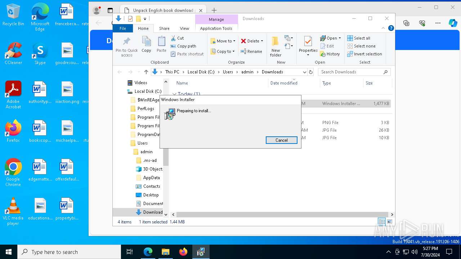
Task: Click the Manage contextual tab
Action: click(216, 19)
